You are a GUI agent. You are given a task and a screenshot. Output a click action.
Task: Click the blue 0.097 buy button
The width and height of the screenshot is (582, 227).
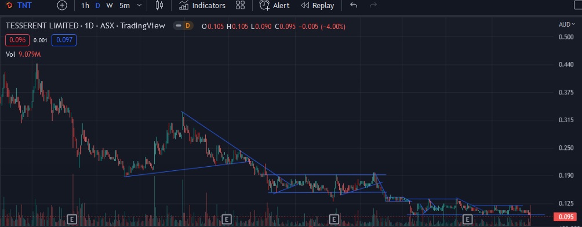point(64,40)
